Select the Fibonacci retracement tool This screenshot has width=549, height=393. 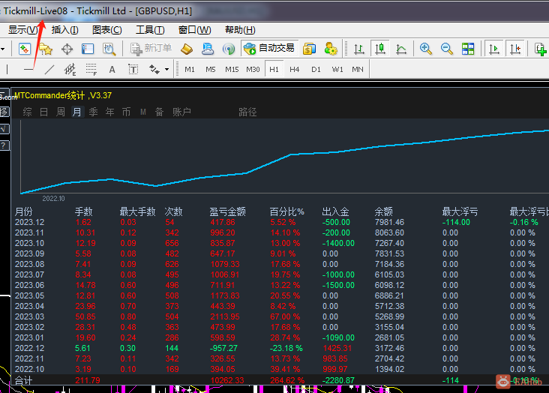[91, 69]
